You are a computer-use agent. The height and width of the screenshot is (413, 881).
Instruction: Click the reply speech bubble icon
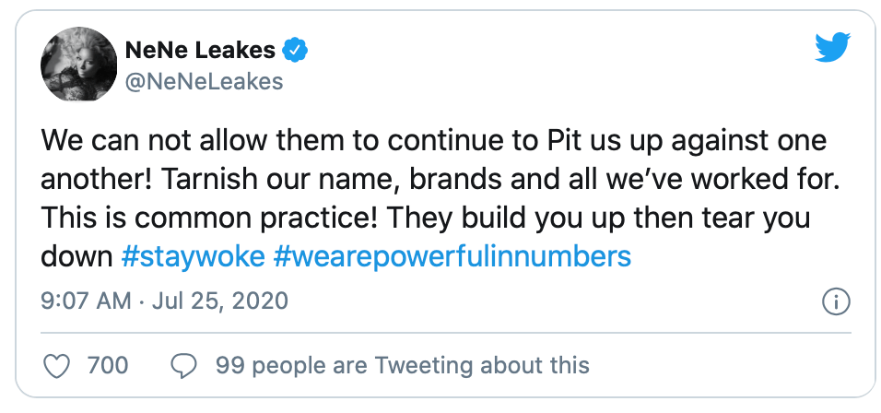click(x=186, y=366)
